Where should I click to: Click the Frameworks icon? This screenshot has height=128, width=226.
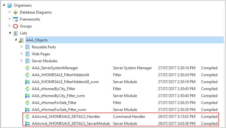[15, 19]
